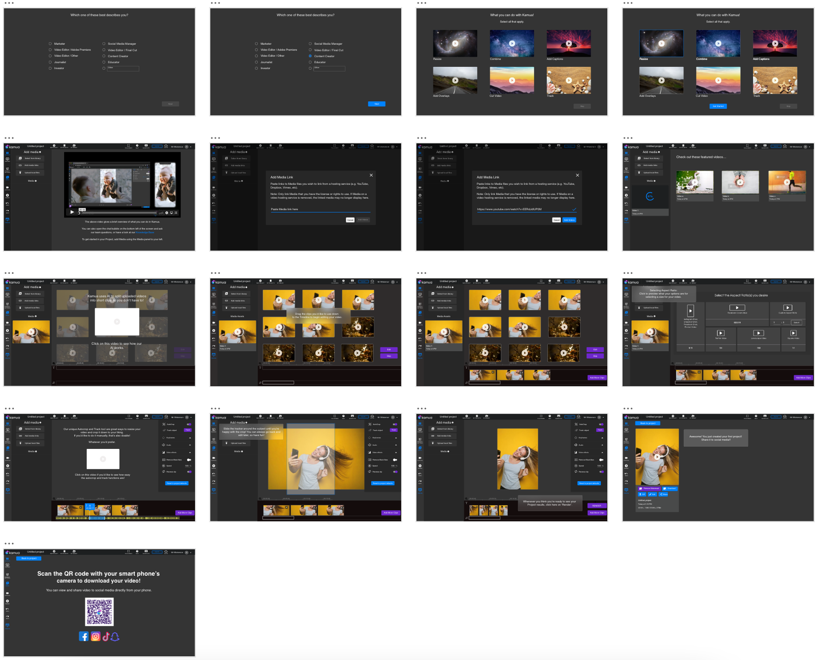Screen dimensions: 819x660
Task: Toggle Reverse clip on 'Slide the tracker' screen
Action: click(x=395, y=471)
